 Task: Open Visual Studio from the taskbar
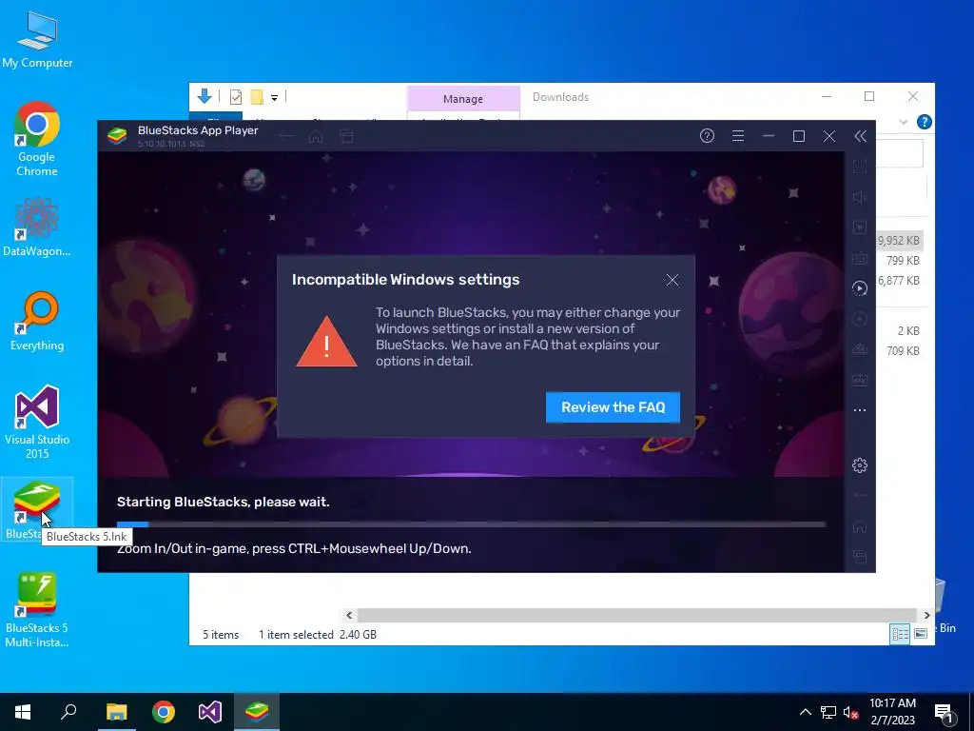tap(210, 712)
